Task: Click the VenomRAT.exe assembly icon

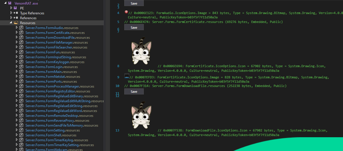Action: [10, 3]
